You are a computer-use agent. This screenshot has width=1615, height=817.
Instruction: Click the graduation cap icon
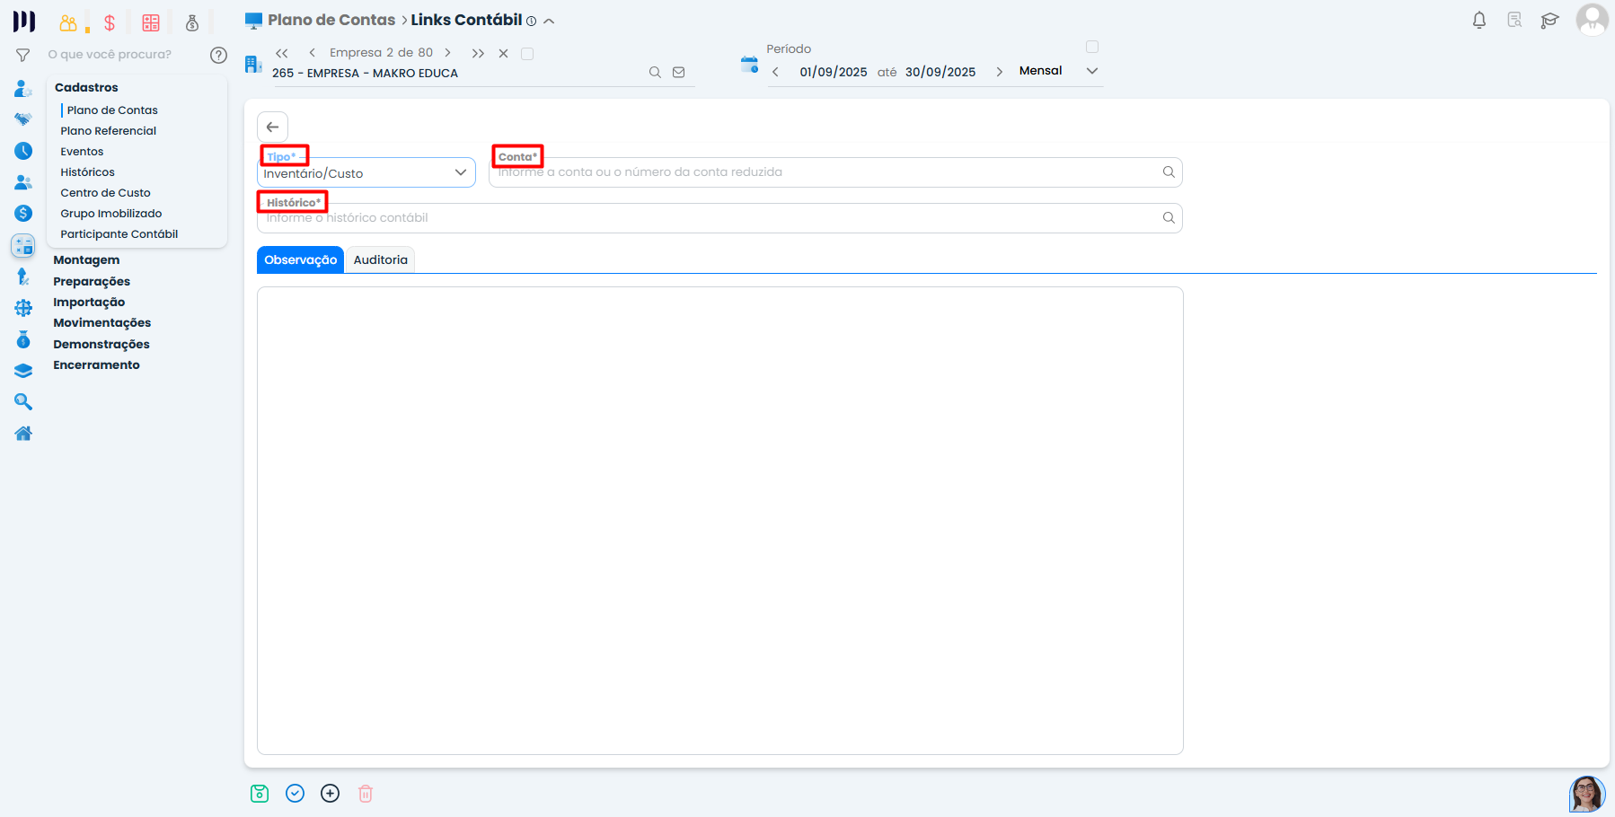(1549, 21)
